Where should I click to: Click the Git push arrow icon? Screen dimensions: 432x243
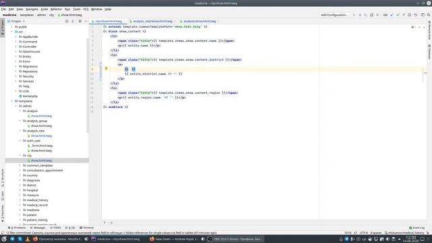pos(404,15)
